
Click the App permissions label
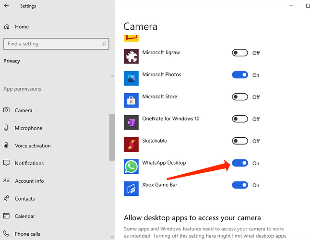pyautogui.click(x=22, y=89)
